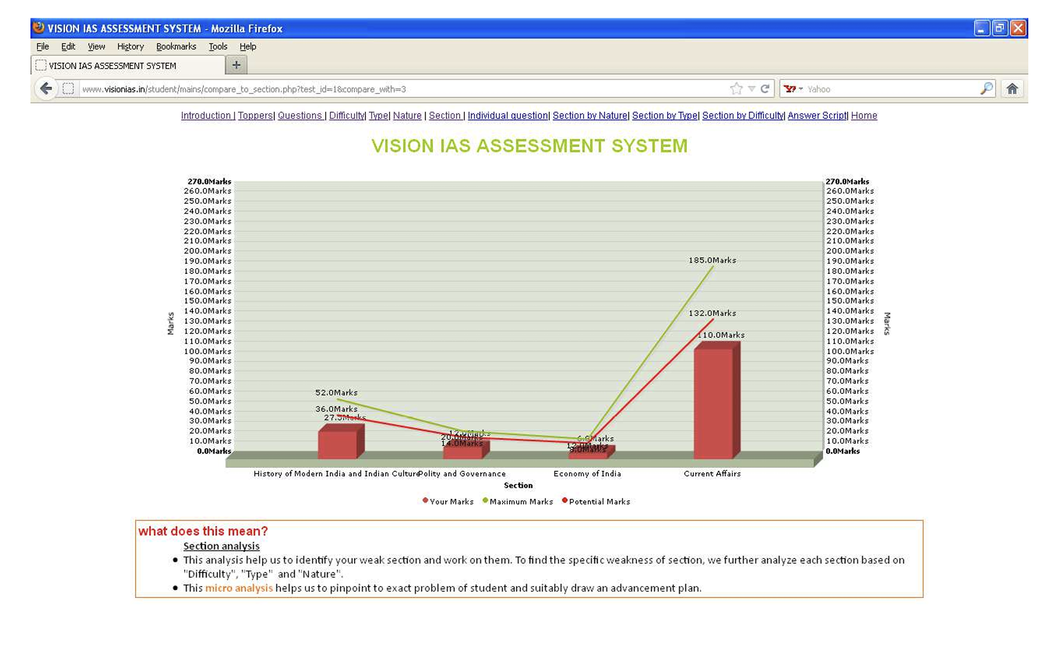The height and width of the screenshot is (667, 1049).
Task: Minimize the Firefox window
Action: click(981, 28)
